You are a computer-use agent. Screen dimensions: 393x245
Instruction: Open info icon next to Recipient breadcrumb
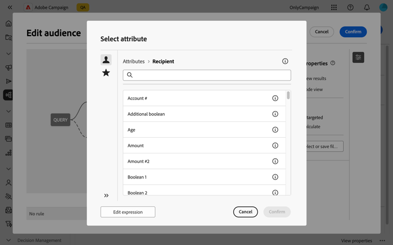click(x=285, y=61)
